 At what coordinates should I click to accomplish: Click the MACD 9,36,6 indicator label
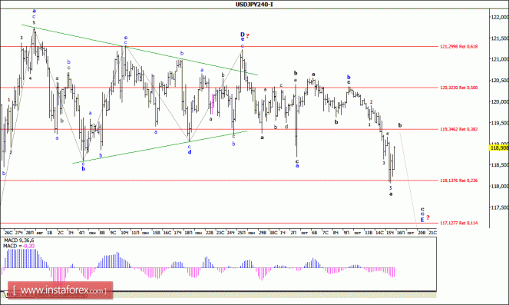(x=18, y=240)
